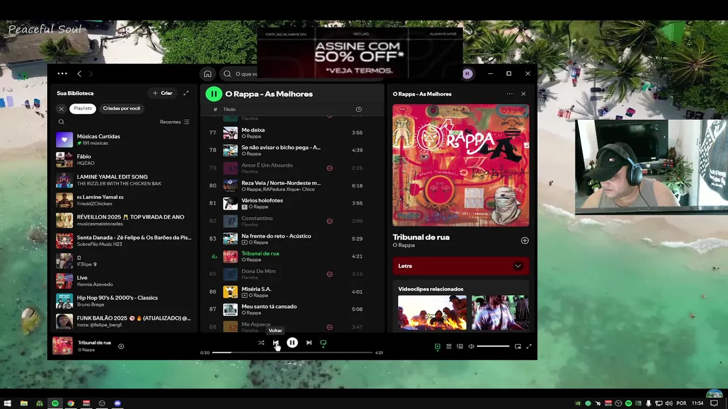This screenshot has height=409, width=728.
Task: Toggle the Now Playing view icon
Action: click(437, 347)
